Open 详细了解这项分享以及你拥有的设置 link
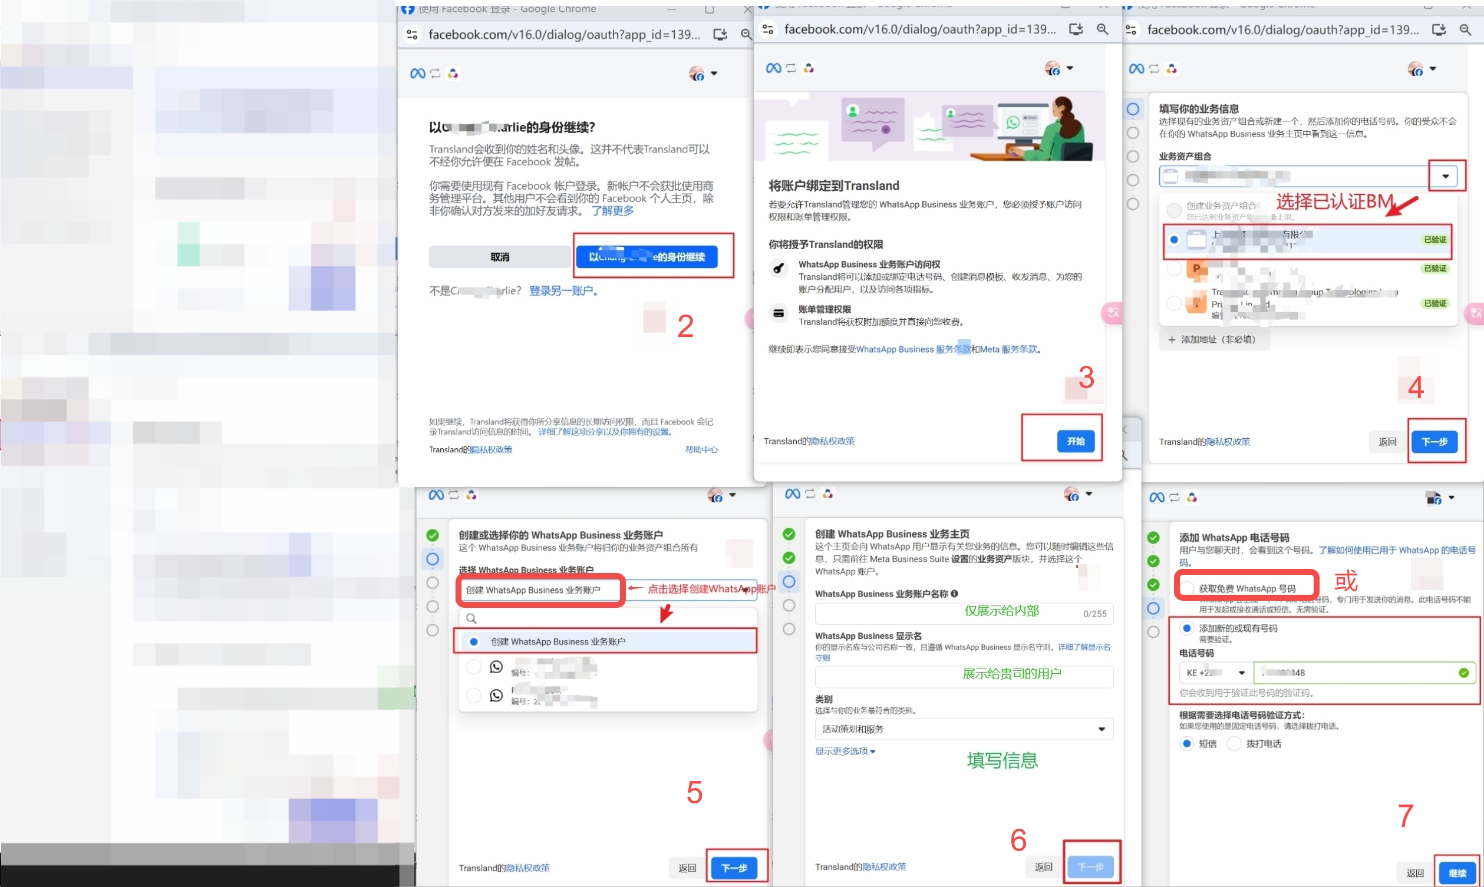Viewport: 1484px width, 887px height. click(605, 432)
